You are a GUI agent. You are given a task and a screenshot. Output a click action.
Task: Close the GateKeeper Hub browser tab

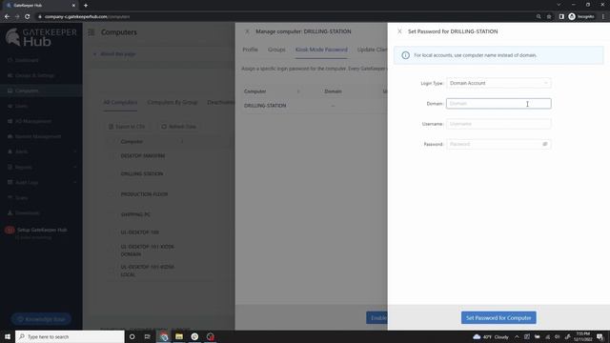coord(73,6)
